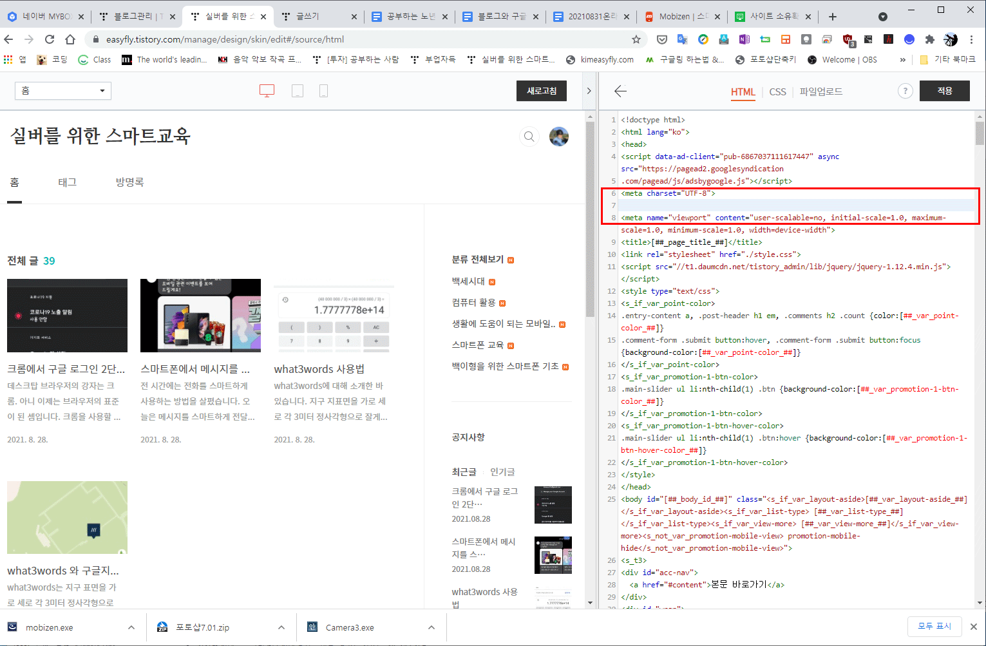986x646 pixels.
Task: Open the 크롬에서 구글 로그인 post thumbnail
Action: click(67, 316)
